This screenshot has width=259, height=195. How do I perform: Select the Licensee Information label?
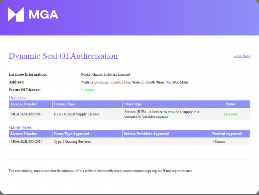click(x=28, y=74)
